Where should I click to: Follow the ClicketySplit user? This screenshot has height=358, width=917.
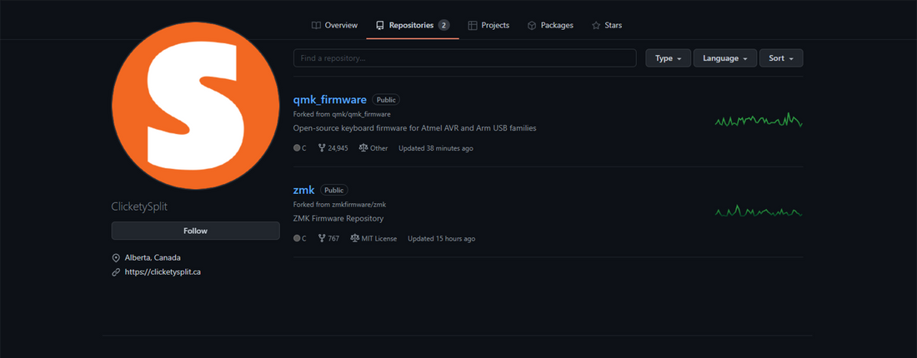pyautogui.click(x=195, y=231)
